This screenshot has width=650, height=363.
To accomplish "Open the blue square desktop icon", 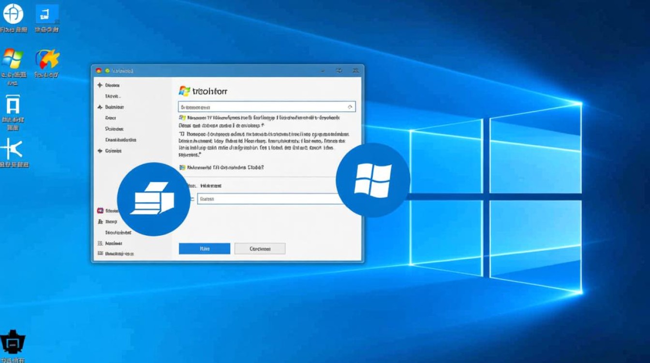I will (47, 14).
